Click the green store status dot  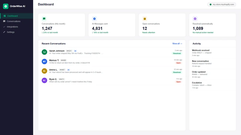(x=211, y=4)
